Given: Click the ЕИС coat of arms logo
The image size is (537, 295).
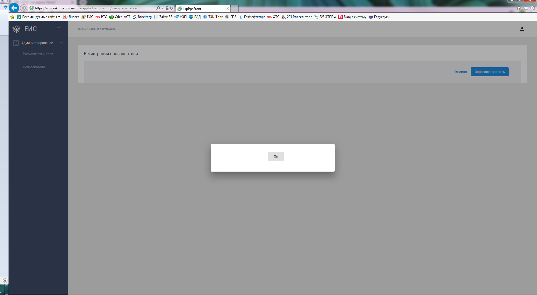Looking at the screenshot, I should 17,29.
